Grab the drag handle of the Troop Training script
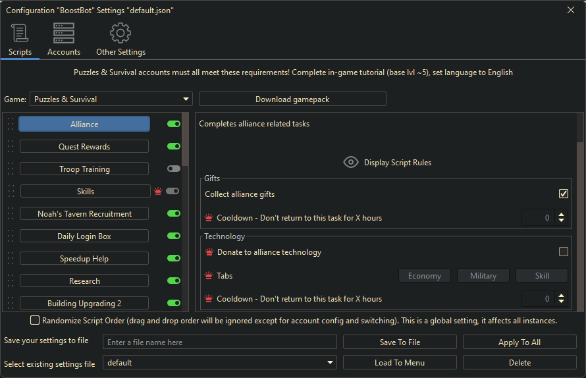Image resolution: width=586 pixels, height=378 pixels. [11, 169]
